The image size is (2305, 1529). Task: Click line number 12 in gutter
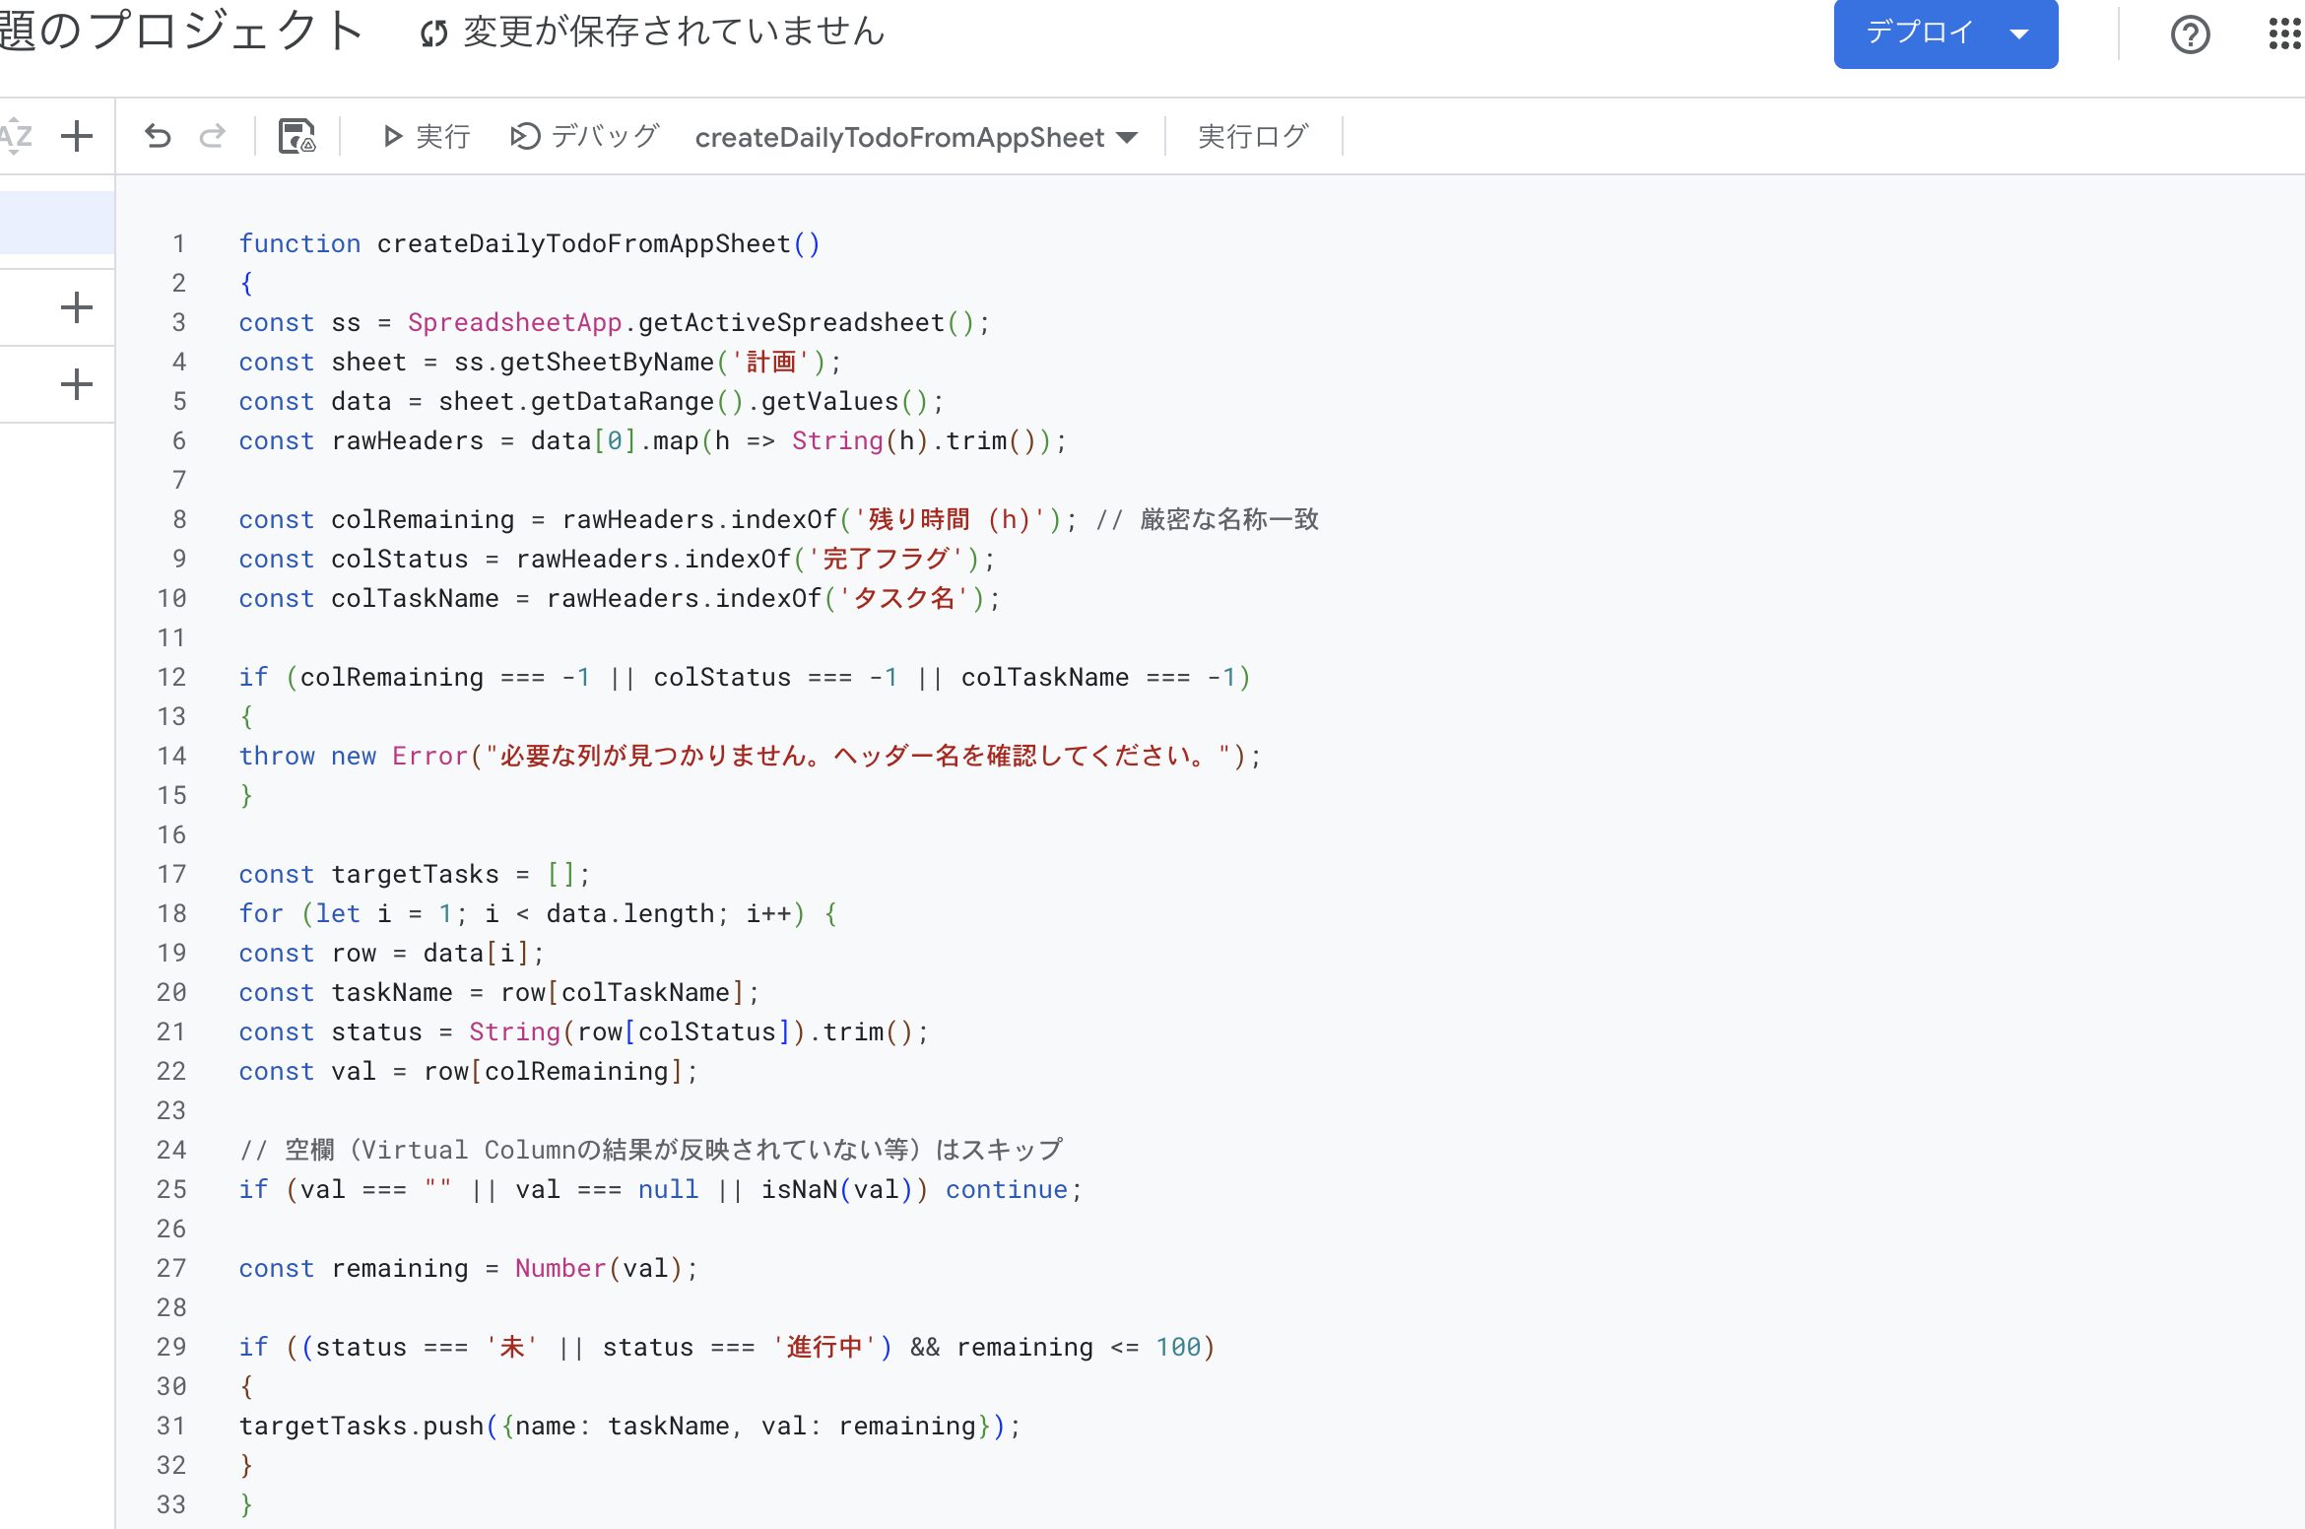pyautogui.click(x=171, y=677)
